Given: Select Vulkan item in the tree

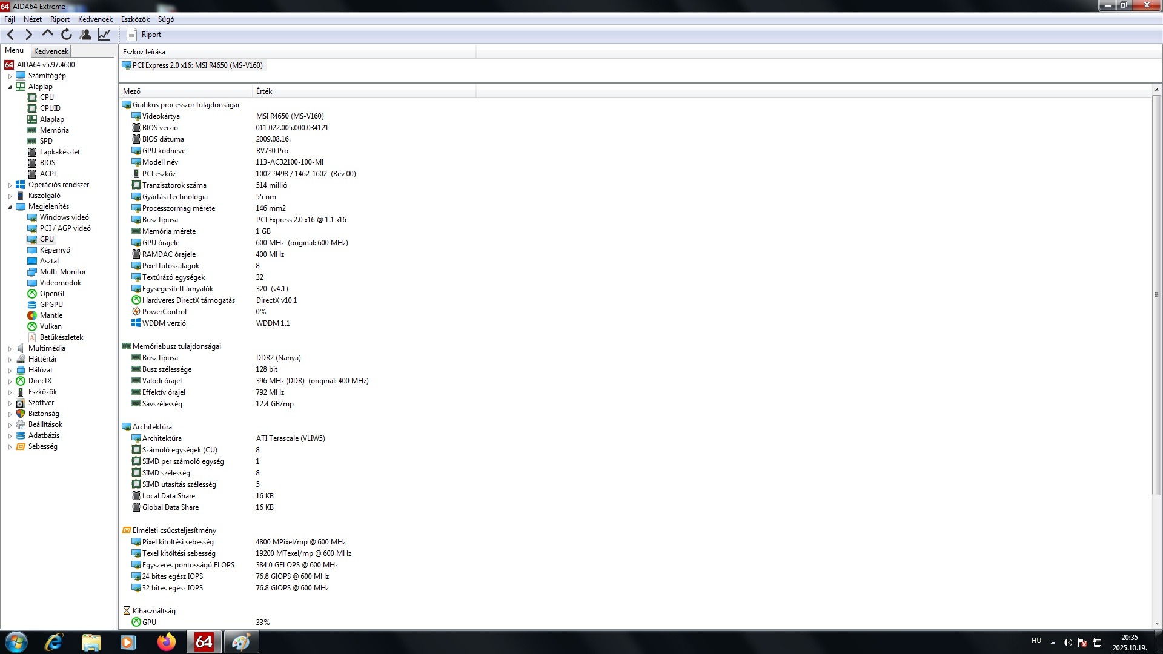Looking at the screenshot, I should pos(50,326).
